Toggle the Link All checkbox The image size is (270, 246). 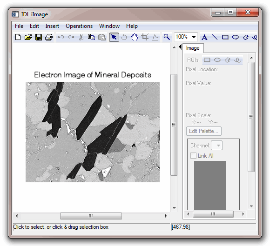193,155
